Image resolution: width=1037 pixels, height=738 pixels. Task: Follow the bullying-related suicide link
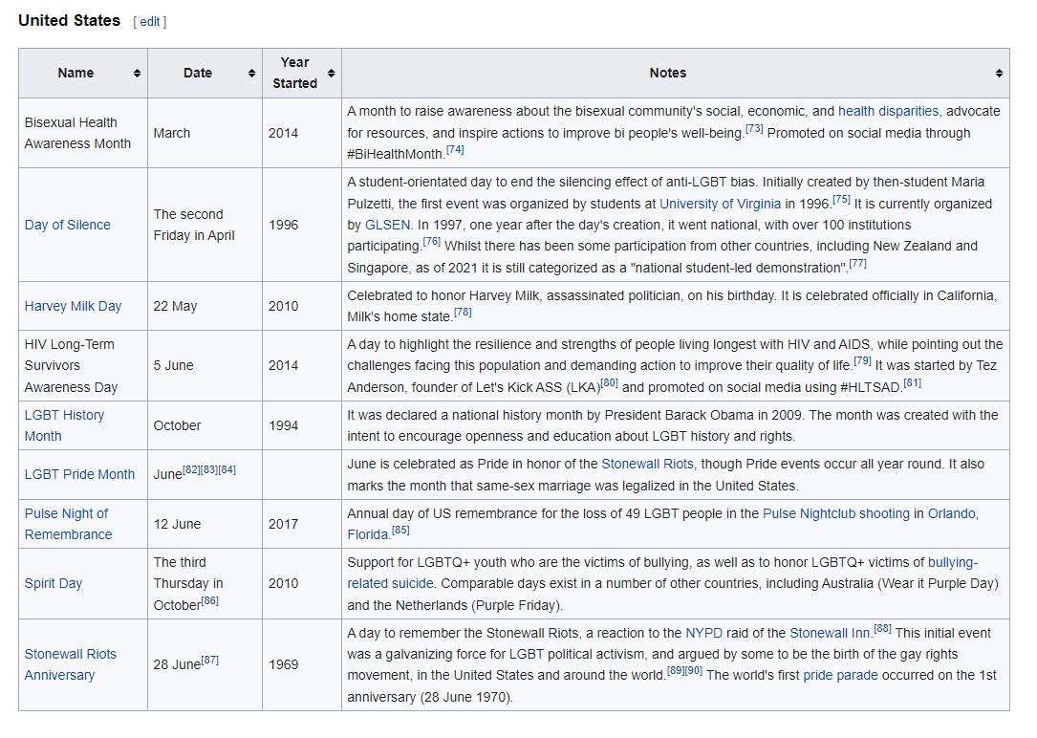pos(662,573)
